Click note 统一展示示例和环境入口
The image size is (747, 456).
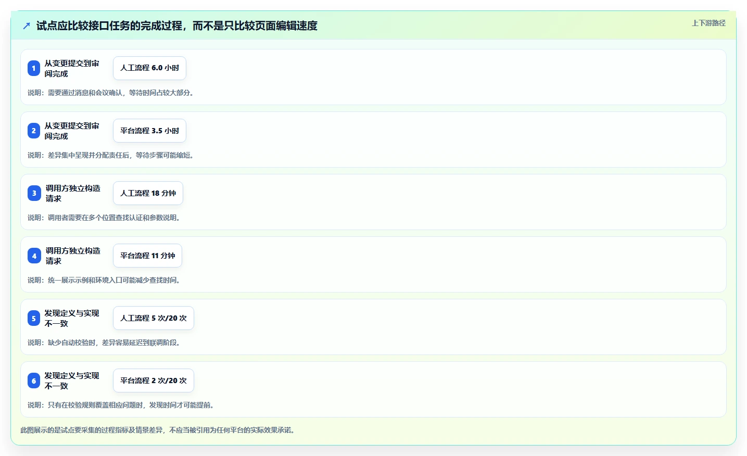[105, 280]
